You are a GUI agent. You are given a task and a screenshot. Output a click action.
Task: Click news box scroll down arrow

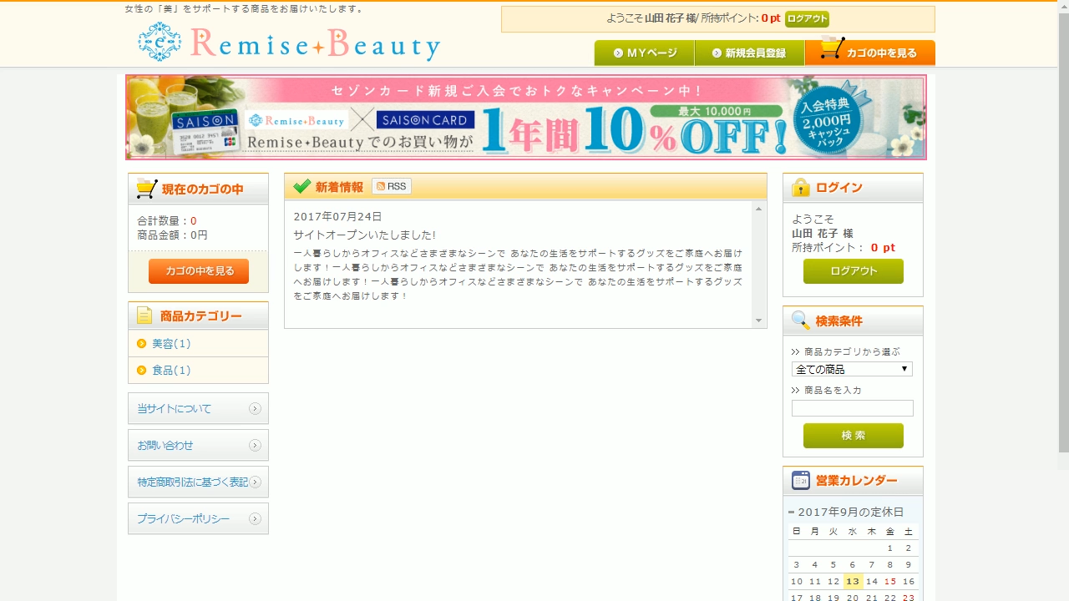[759, 321]
